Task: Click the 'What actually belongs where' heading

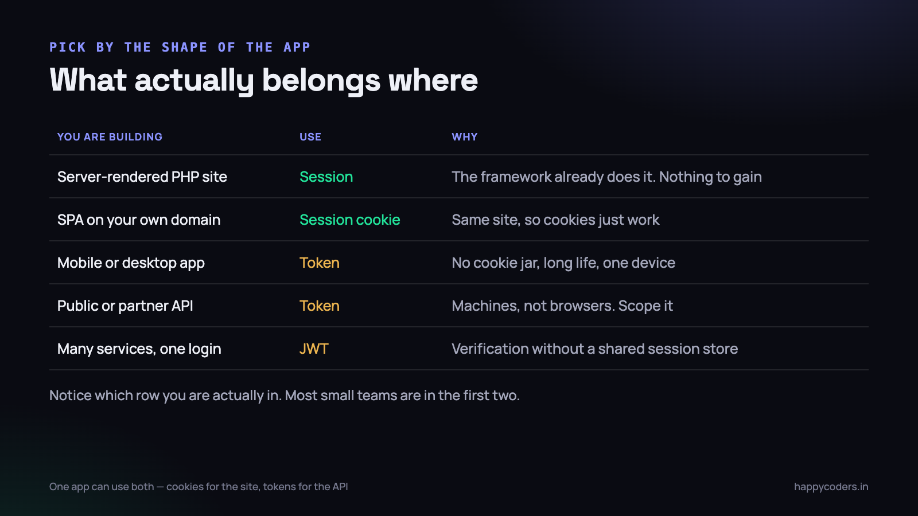Action: (x=263, y=80)
